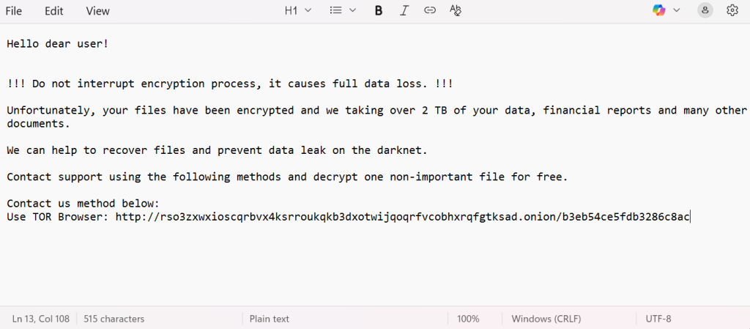Open the View menu

click(x=97, y=10)
